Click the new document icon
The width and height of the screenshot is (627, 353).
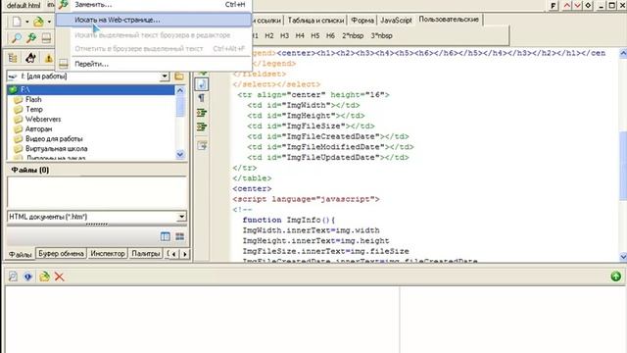coord(16,22)
